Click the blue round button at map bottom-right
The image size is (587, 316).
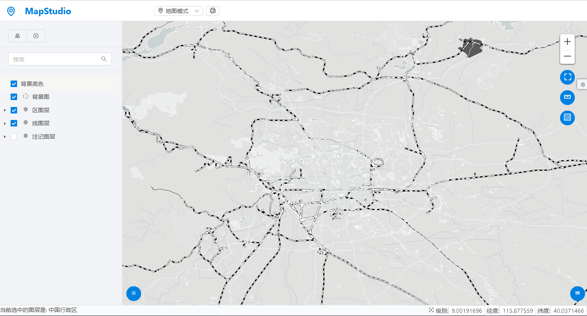[x=577, y=293]
